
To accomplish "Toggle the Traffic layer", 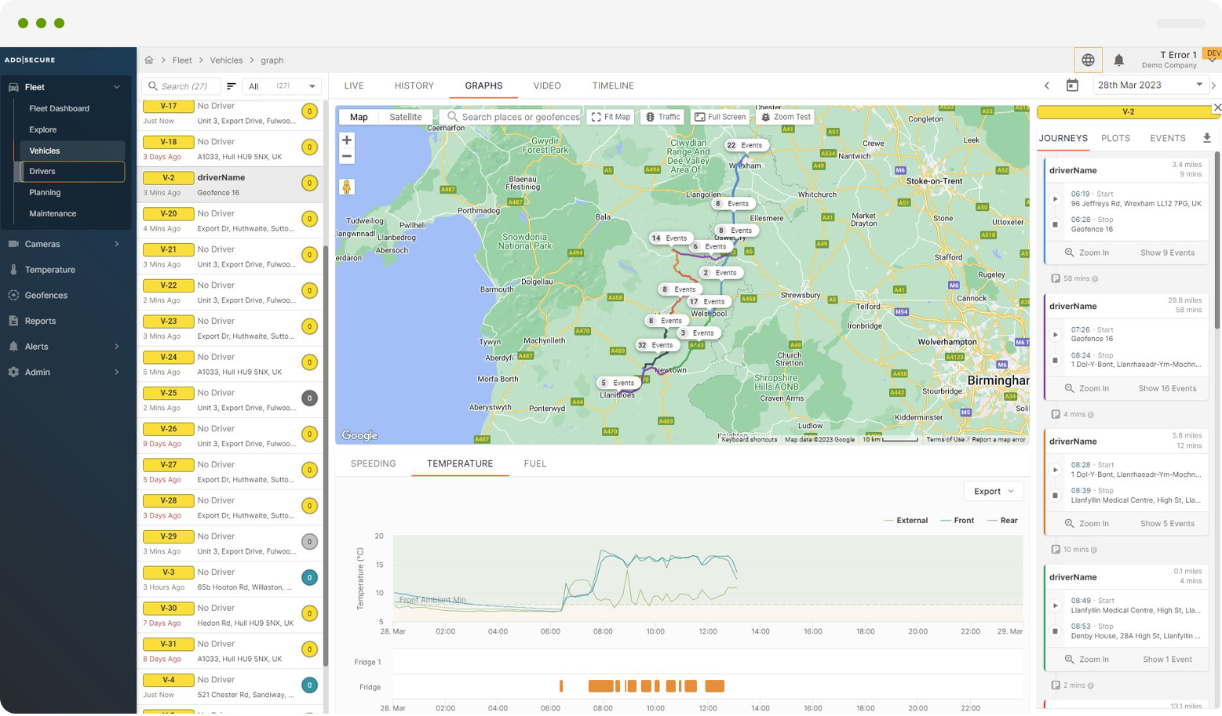I will pos(663,117).
